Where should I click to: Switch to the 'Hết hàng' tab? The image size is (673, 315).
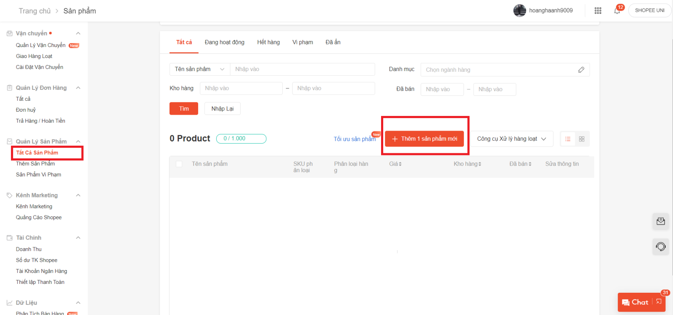(268, 42)
